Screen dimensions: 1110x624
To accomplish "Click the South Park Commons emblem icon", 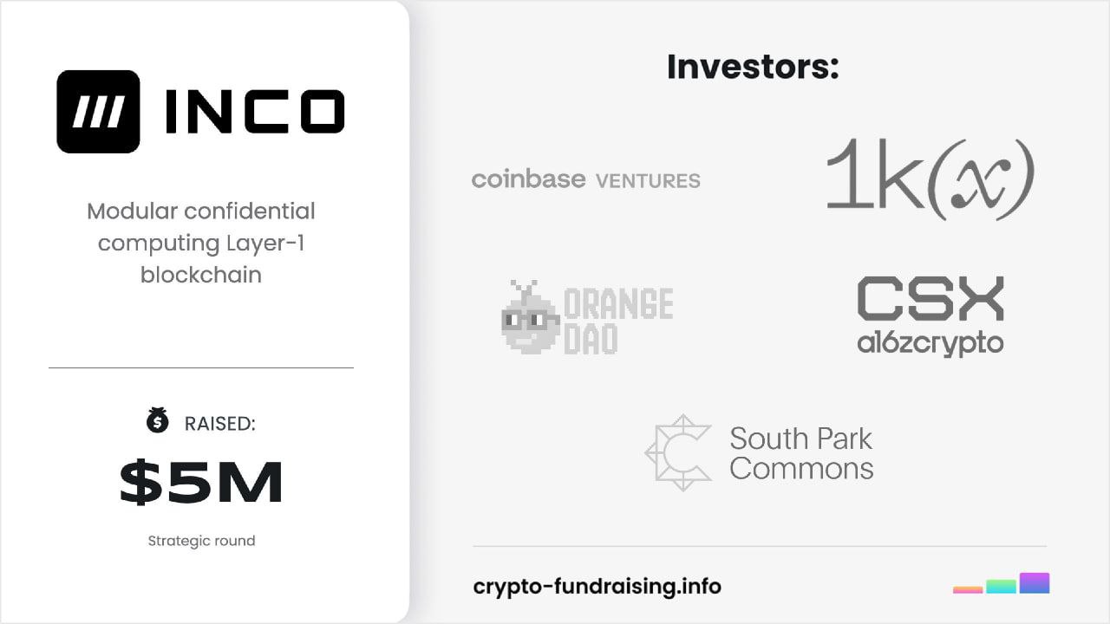I will (678, 452).
